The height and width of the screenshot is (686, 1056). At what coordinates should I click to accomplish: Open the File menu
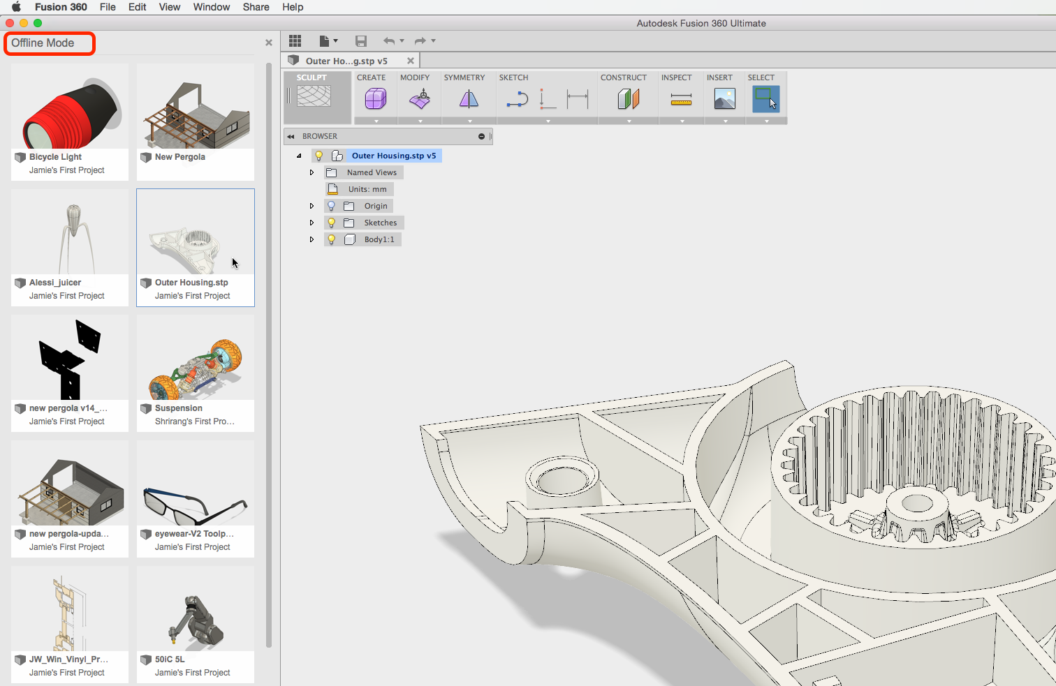pyautogui.click(x=108, y=7)
